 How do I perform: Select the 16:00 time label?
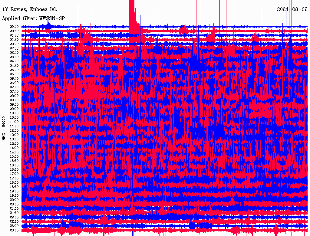click(x=14, y=165)
